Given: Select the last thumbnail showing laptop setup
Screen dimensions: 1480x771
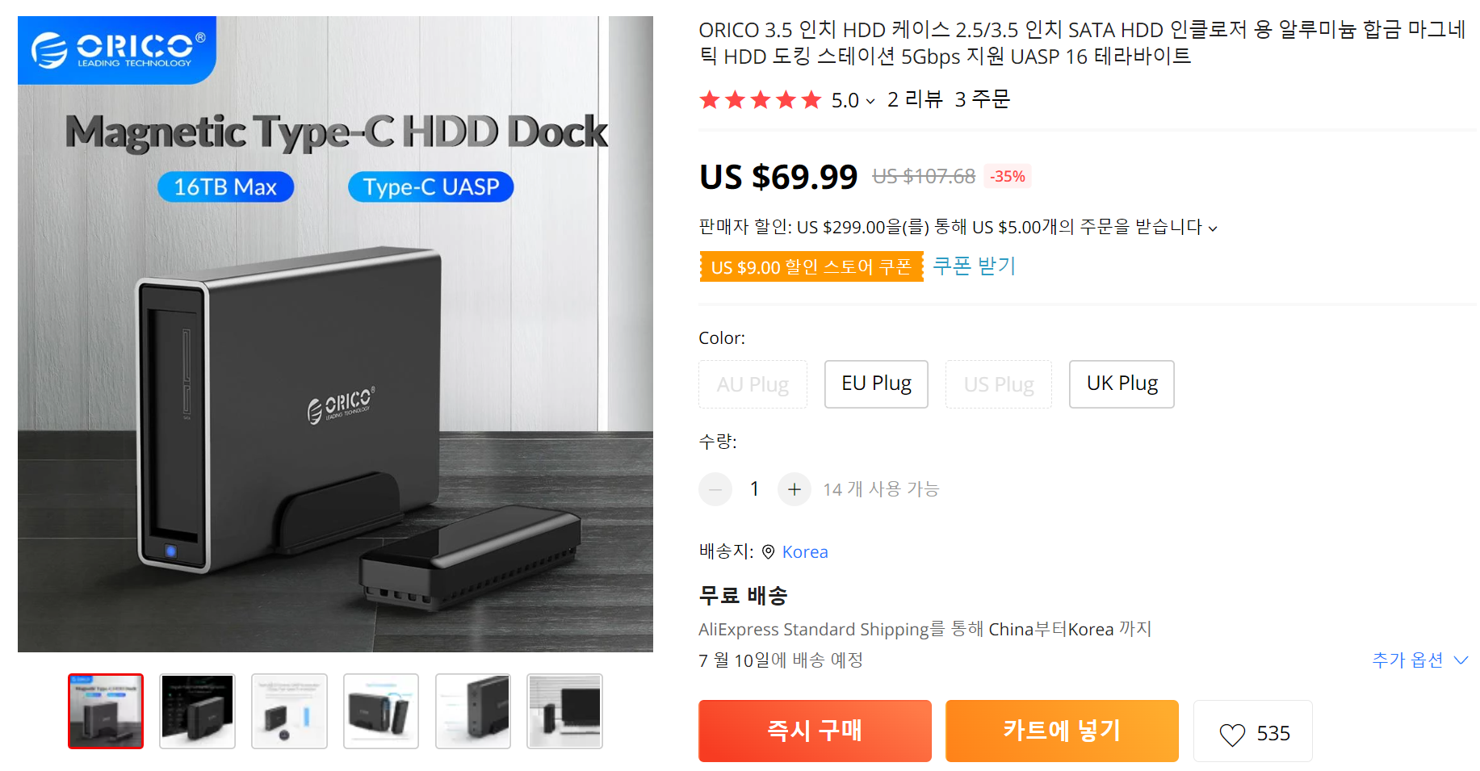Looking at the screenshot, I should [564, 711].
